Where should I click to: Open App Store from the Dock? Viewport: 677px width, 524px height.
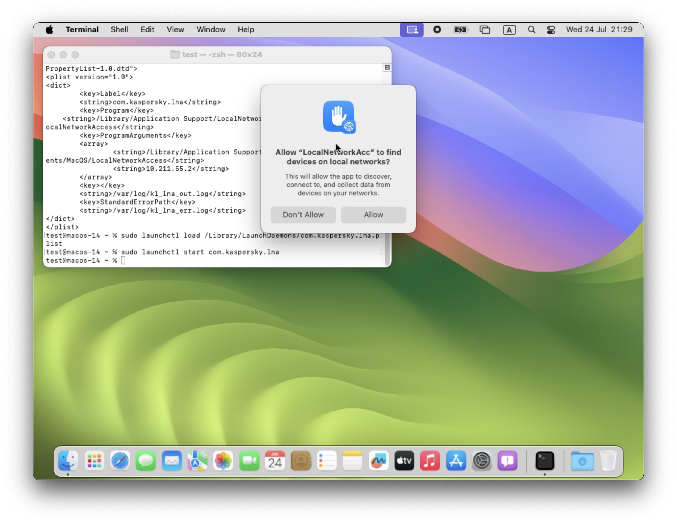[x=456, y=461]
